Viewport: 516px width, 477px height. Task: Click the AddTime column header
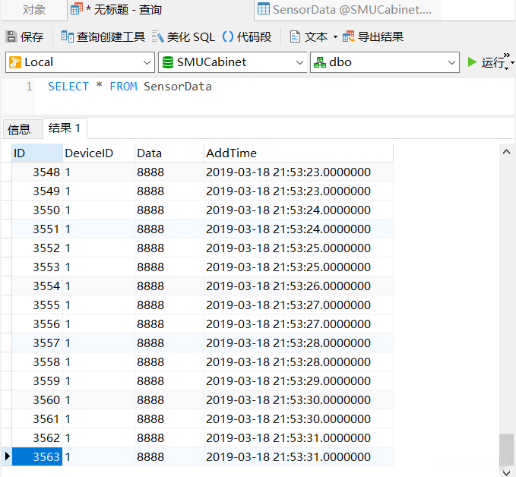(299, 153)
